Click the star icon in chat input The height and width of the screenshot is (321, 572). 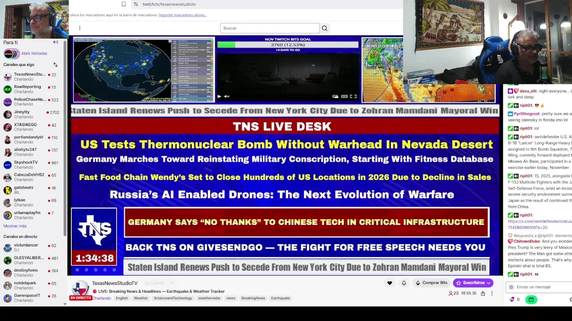[x=511, y=287]
